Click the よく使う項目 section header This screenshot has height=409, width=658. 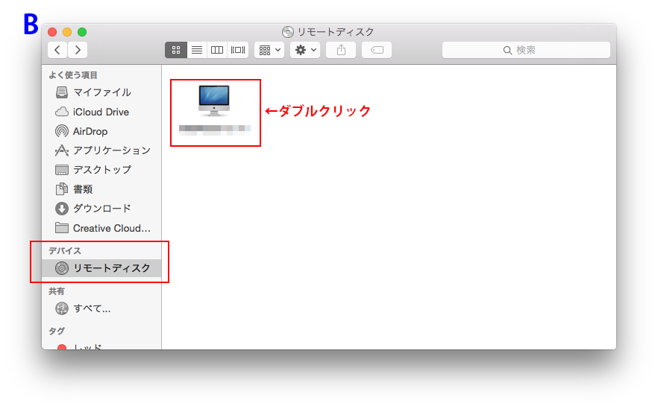coord(73,75)
